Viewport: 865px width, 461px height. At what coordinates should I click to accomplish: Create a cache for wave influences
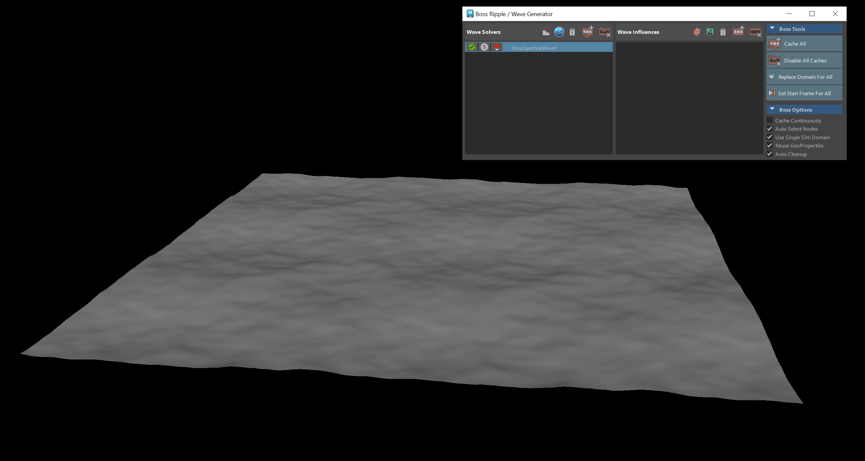pos(739,32)
